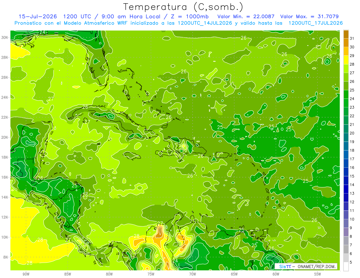
Task: Click the colorbar scale value 13
Action: click(352, 193)
